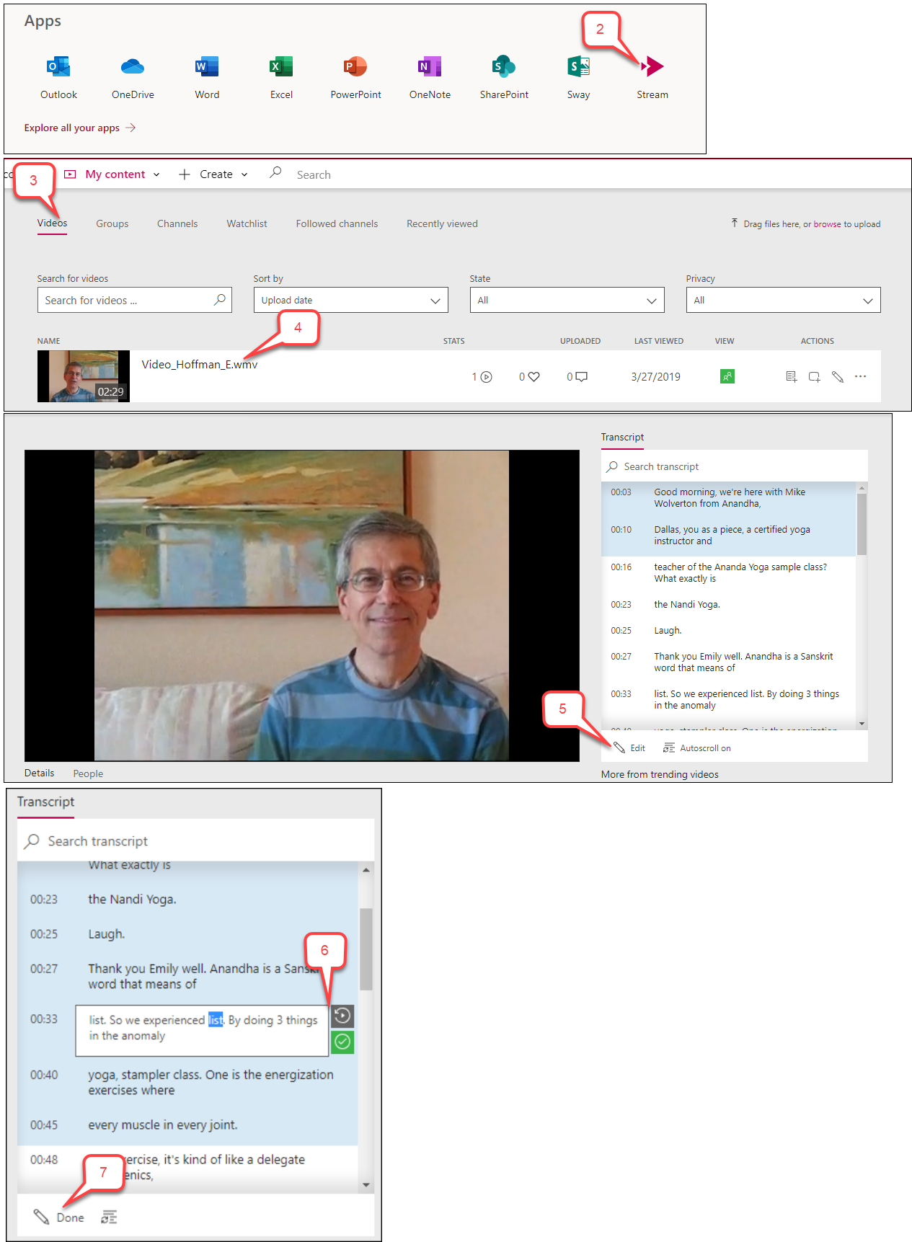Click the pencil edit action for Video_Hoffman_E.wmv

tap(837, 376)
